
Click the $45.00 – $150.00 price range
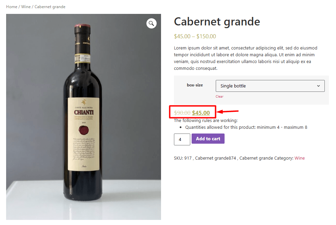(x=195, y=37)
